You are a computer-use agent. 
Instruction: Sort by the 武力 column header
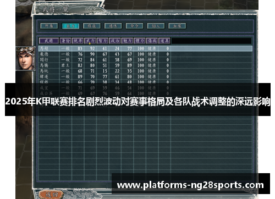pos(90,41)
